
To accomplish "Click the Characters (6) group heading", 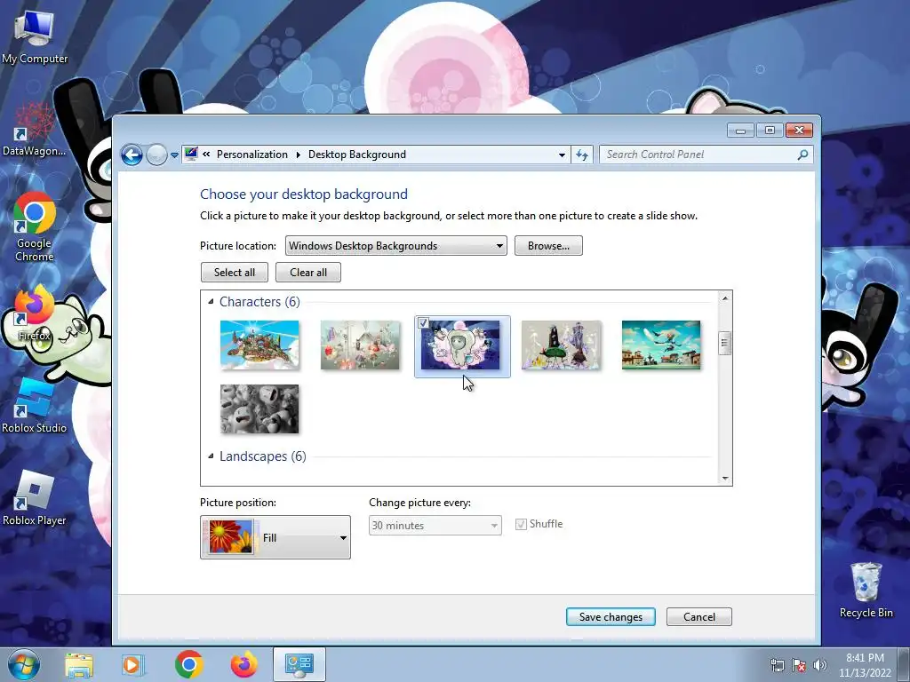I will (259, 302).
